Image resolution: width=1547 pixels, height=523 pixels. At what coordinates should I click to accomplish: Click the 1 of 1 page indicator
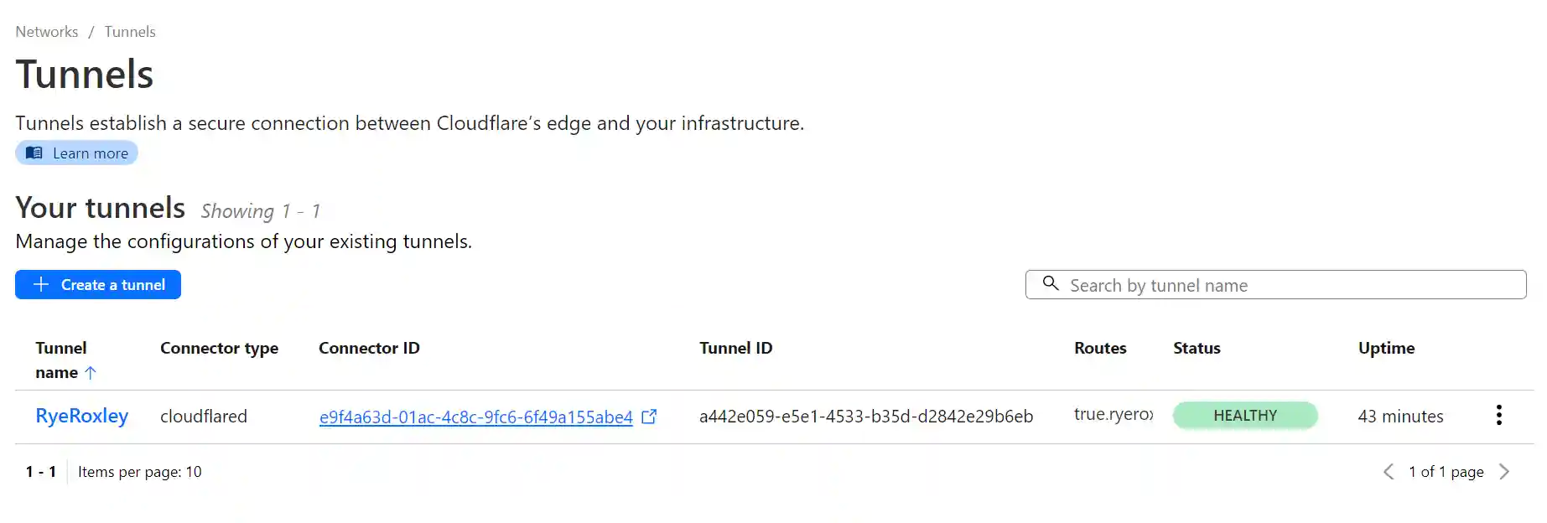click(x=1446, y=471)
